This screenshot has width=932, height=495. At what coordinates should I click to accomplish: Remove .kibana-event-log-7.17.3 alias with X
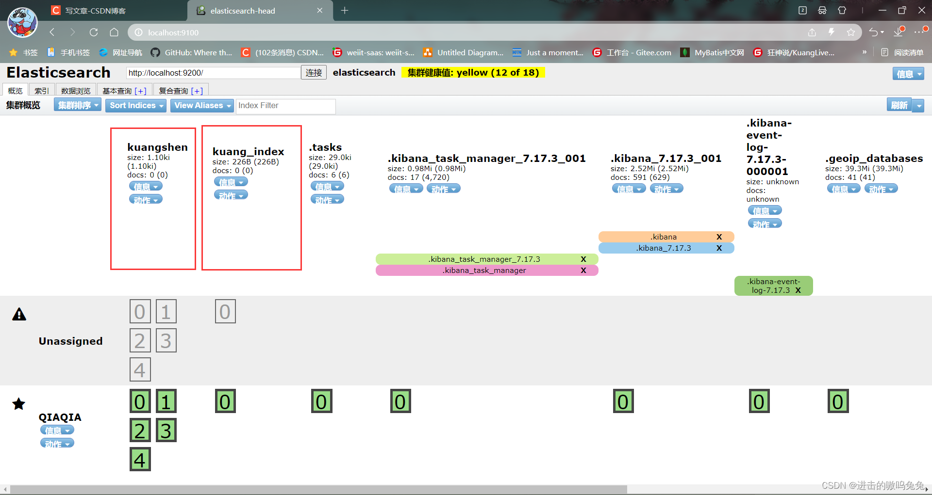tap(798, 290)
